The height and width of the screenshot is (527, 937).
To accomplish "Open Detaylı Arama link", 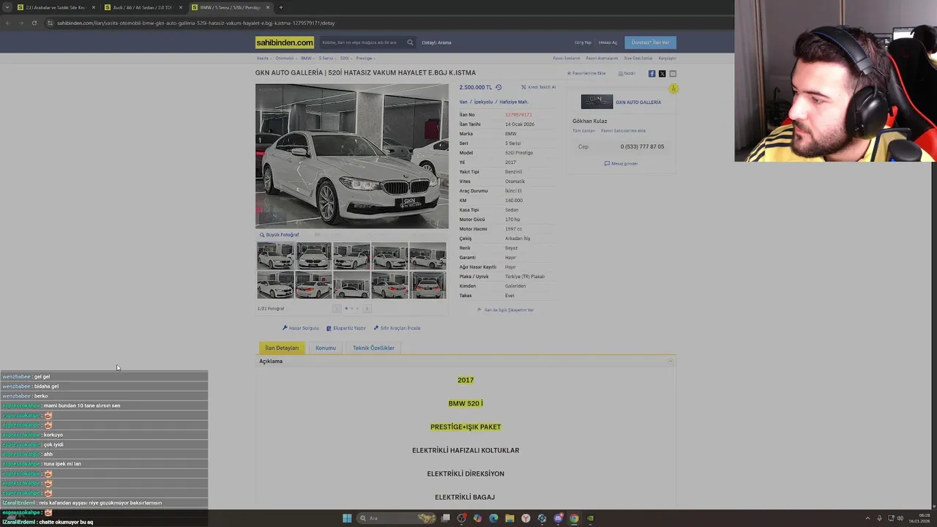I will pyautogui.click(x=436, y=42).
